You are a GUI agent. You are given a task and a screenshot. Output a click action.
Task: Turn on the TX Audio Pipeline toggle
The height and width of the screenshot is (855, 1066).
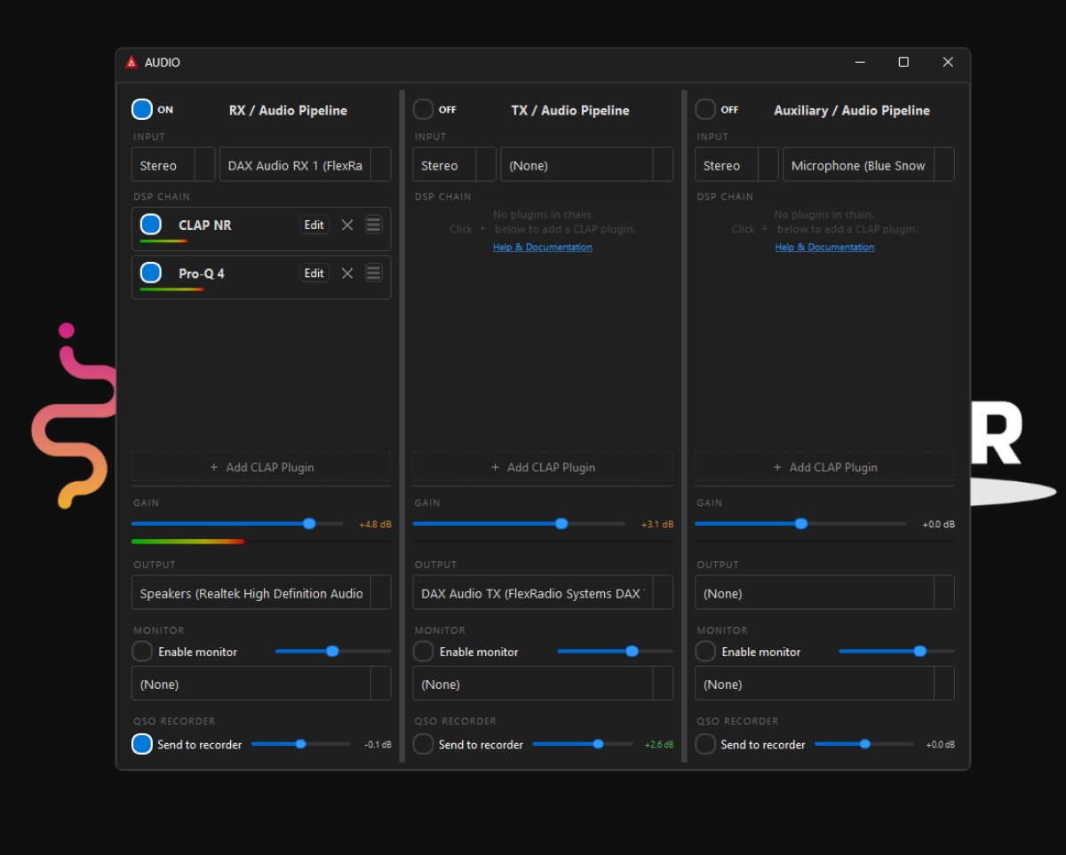[x=424, y=109]
